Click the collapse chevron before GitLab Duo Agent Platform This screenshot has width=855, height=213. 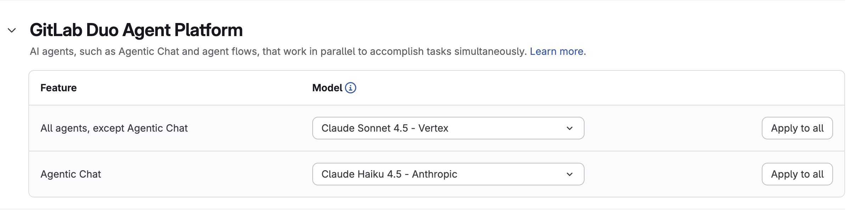(x=11, y=31)
